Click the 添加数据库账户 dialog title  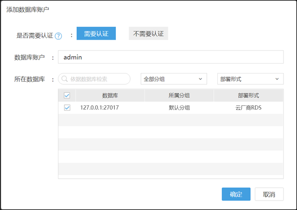click(28, 9)
